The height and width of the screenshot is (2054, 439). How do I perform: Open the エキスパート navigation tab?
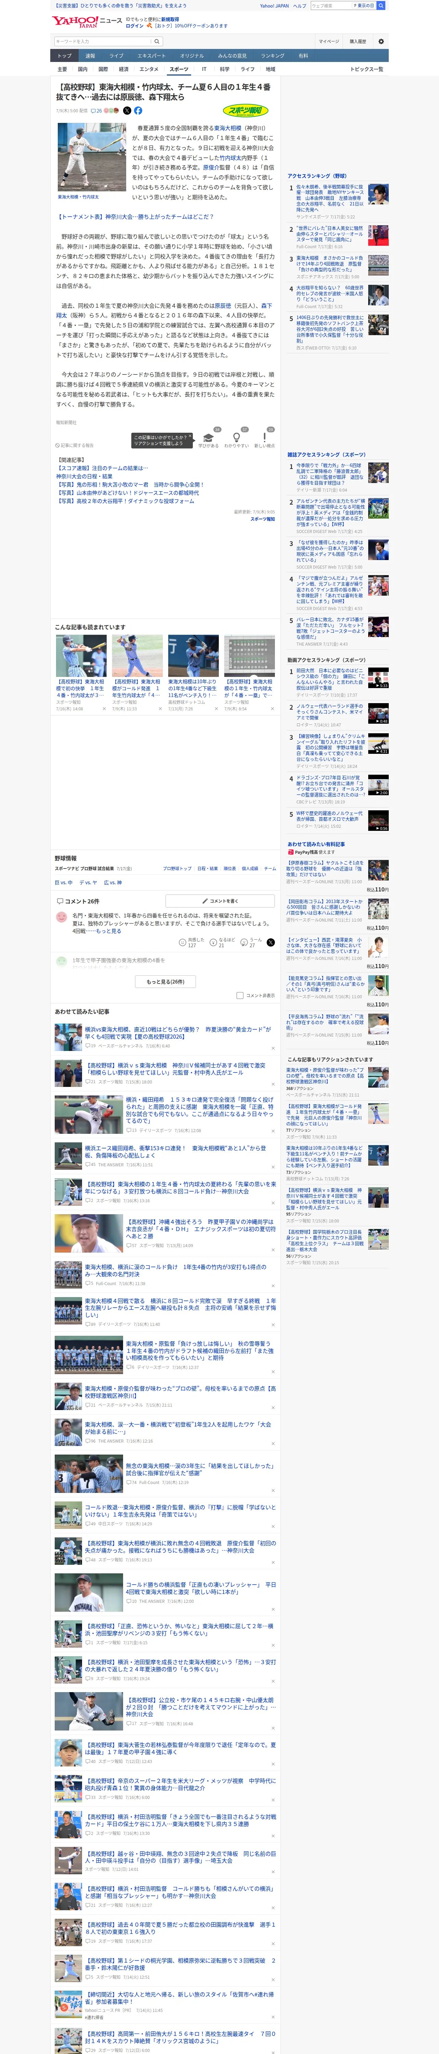pos(151,56)
